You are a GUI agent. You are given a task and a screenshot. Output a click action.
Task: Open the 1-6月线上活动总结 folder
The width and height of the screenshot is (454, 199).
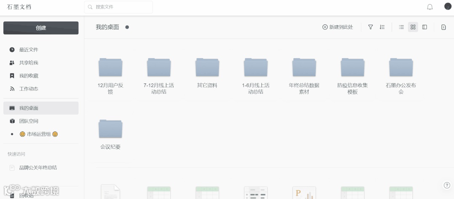[x=256, y=76]
